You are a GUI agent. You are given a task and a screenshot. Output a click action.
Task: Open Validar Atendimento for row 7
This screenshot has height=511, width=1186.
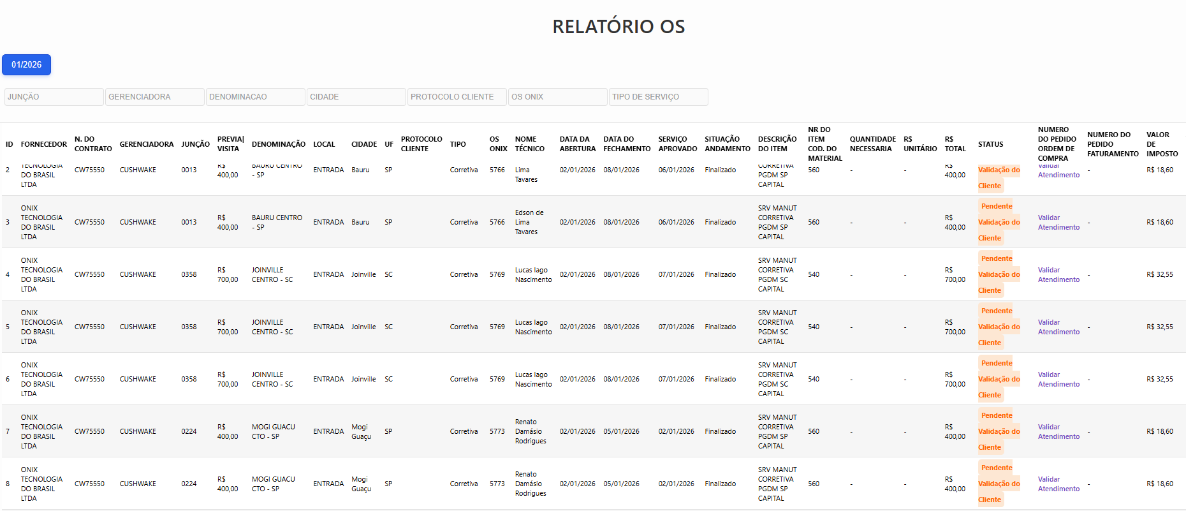click(1058, 431)
